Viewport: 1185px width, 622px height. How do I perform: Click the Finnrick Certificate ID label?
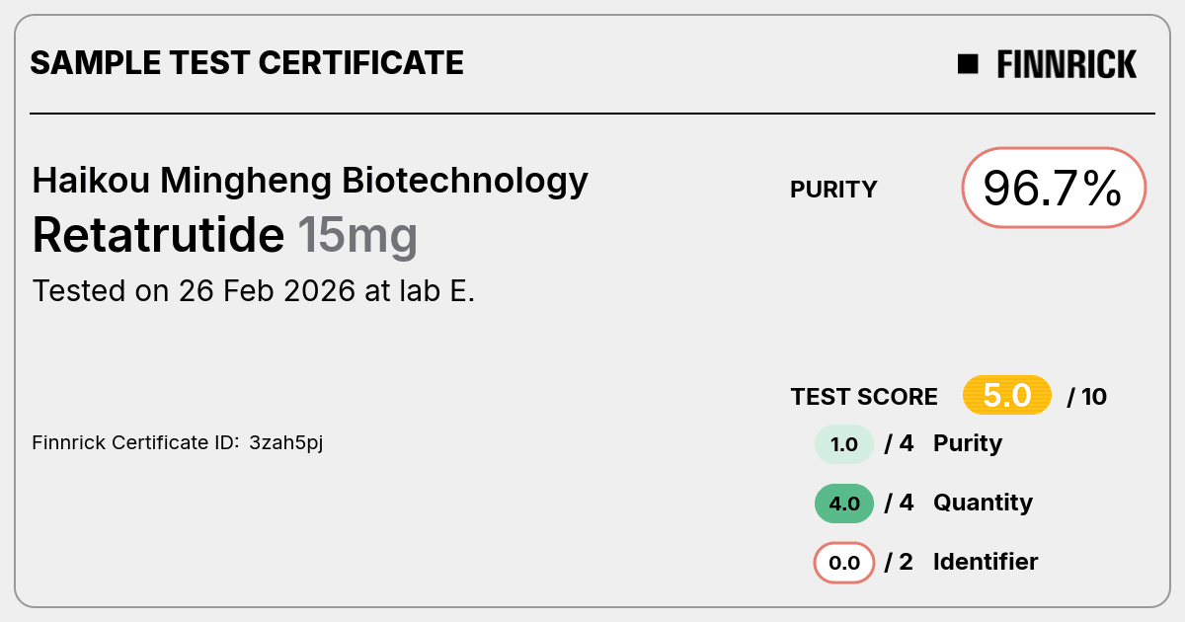point(134,443)
